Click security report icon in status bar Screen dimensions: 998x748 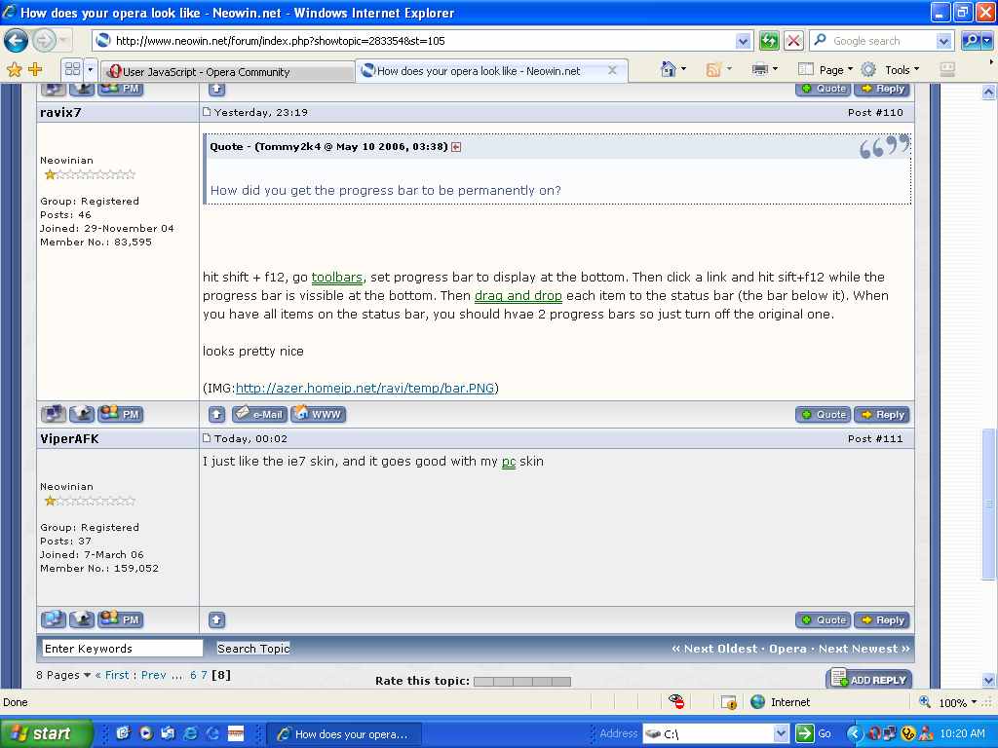coord(729,702)
